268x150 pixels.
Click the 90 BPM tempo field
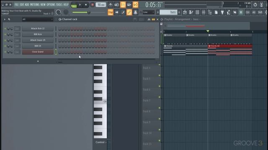coord(100,5)
